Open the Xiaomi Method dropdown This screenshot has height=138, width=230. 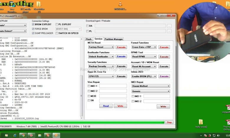(x=151, y=86)
